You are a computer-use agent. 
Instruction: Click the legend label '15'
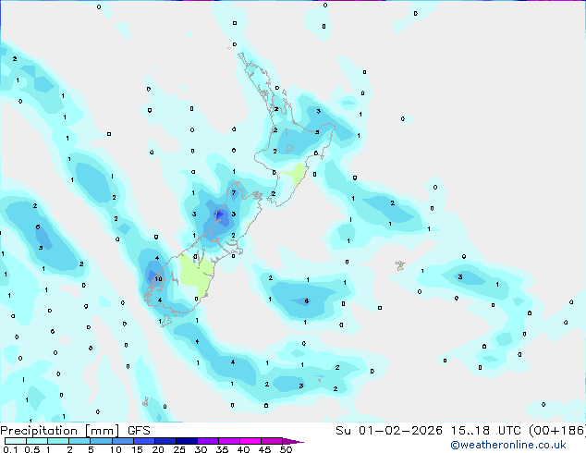click(137, 449)
